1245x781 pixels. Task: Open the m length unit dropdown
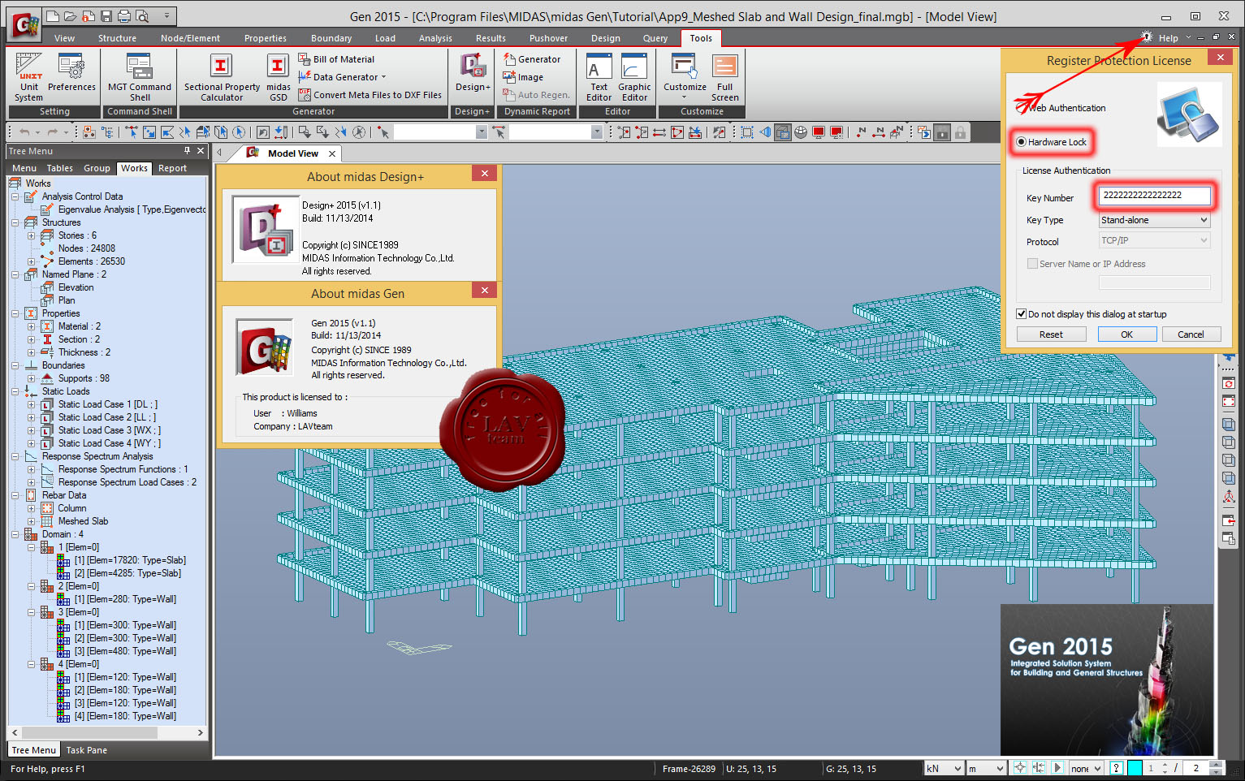[x=987, y=768]
